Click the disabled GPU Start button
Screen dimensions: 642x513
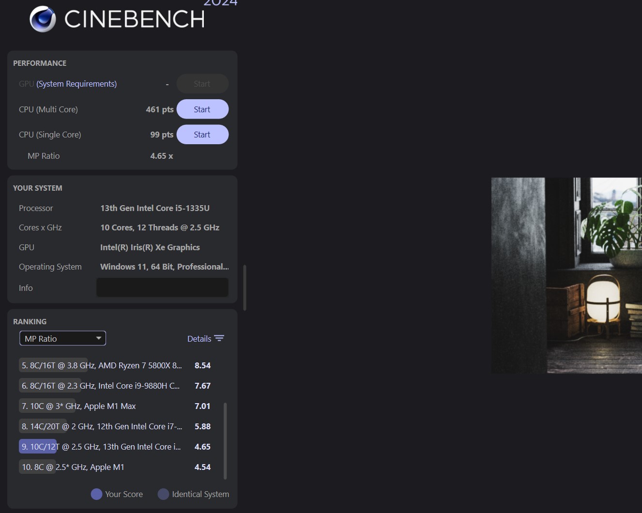point(202,84)
